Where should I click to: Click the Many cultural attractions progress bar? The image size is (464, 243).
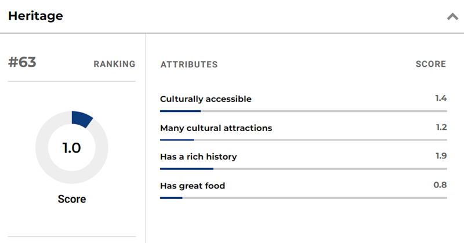coord(303,139)
